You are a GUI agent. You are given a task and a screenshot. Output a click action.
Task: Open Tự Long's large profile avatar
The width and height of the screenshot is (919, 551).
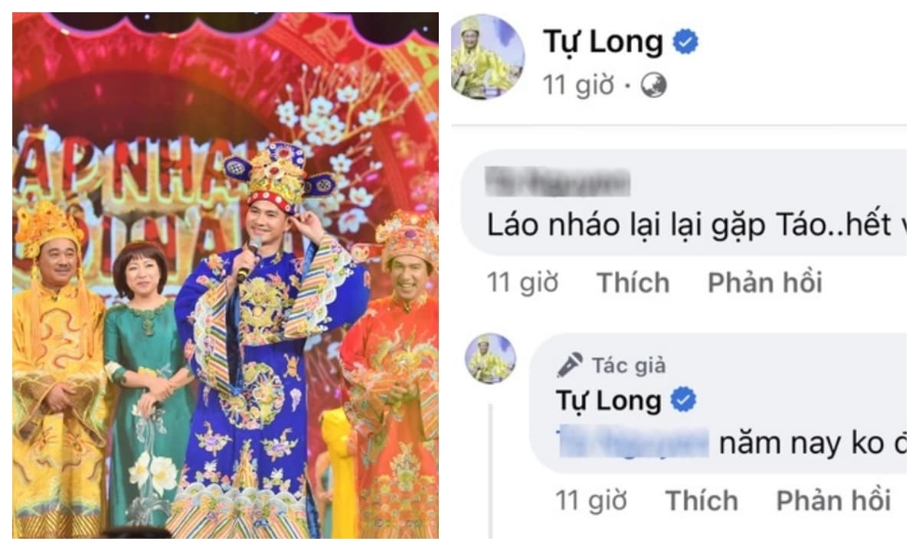pyautogui.click(x=488, y=57)
